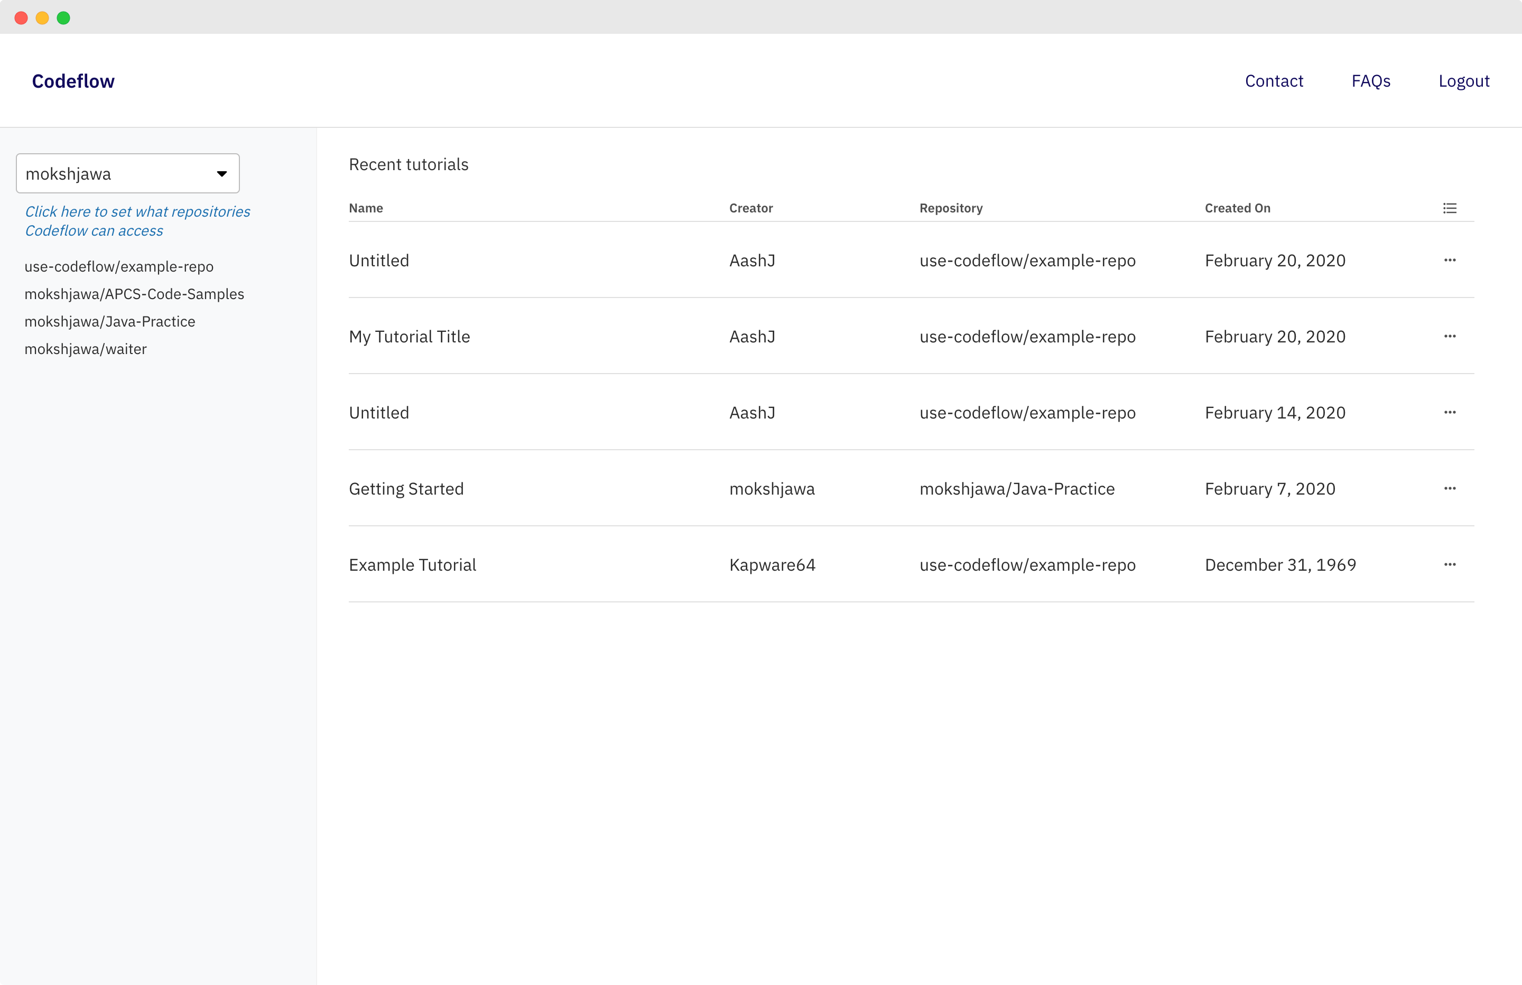This screenshot has width=1522, height=985.
Task: Minimize the window with yellow button
Action: click(42, 18)
